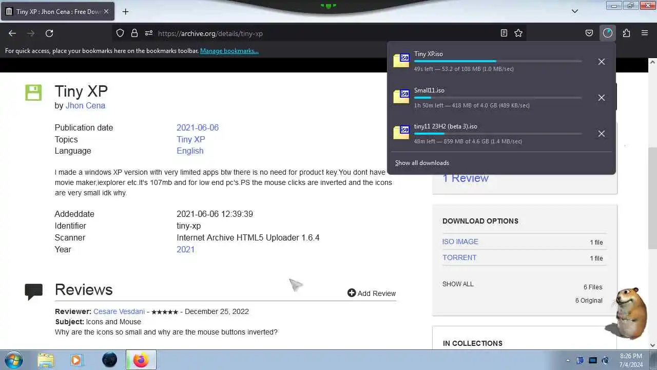The height and width of the screenshot is (370, 657).
Task: Cancel the Tiny XP.iso download
Action: tap(602, 62)
